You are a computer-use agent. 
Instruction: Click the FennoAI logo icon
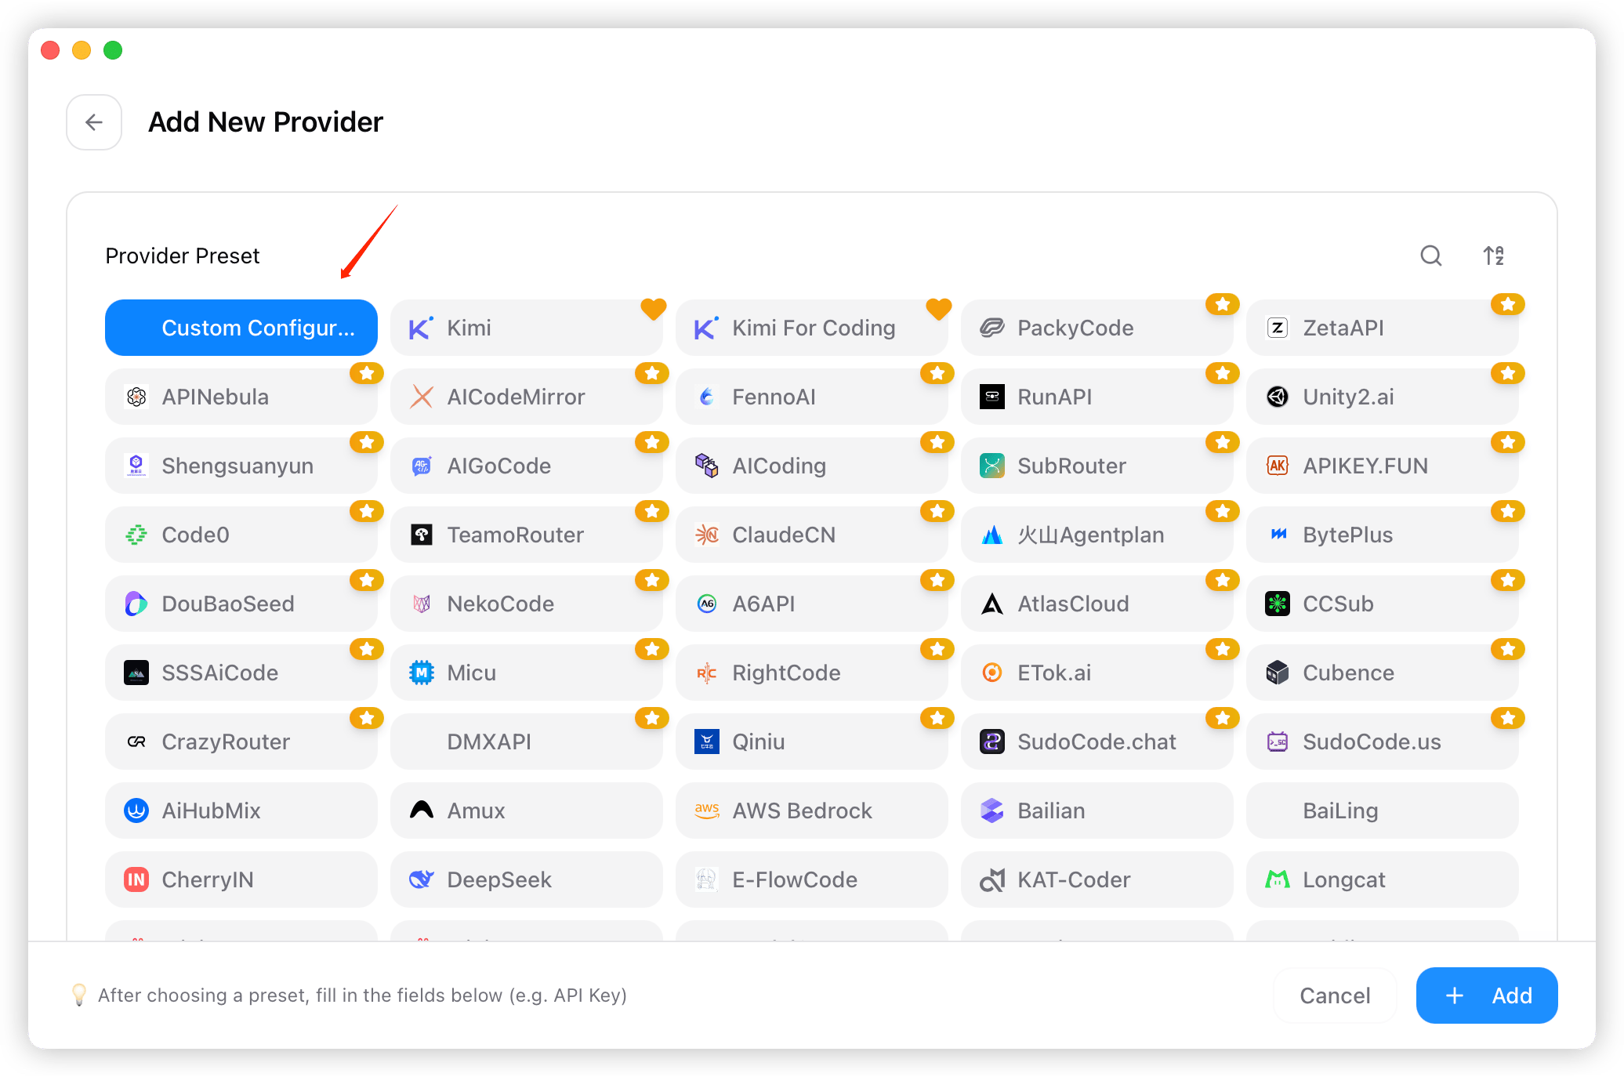coord(707,397)
